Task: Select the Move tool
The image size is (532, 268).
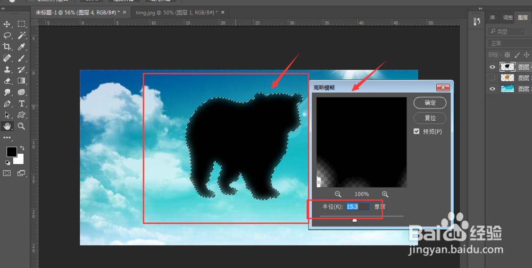Action: point(7,24)
